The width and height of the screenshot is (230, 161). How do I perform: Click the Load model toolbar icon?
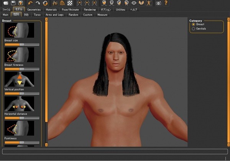pyautogui.click(x=6, y=3)
